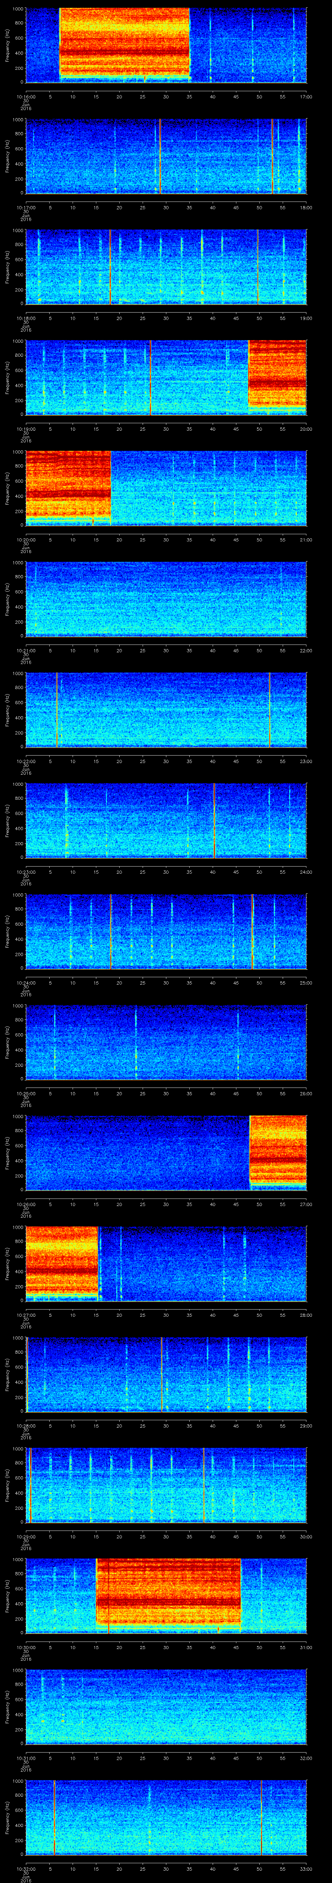This screenshot has width=332, height=1883.
Task: Click the '28:00' end time label
Action: (306, 1314)
